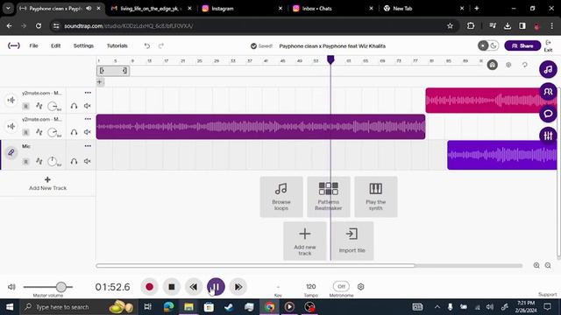Bookmark this page with the star
The height and width of the screenshot is (315, 561).
[450, 25]
